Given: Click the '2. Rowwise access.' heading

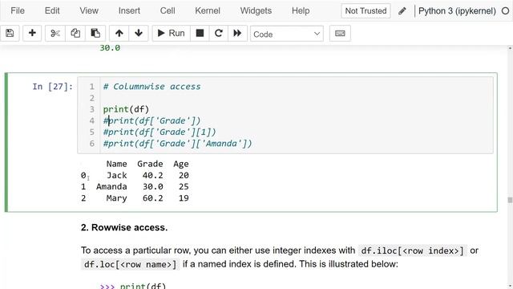Looking at the screenshot, I should click(124, 227).
